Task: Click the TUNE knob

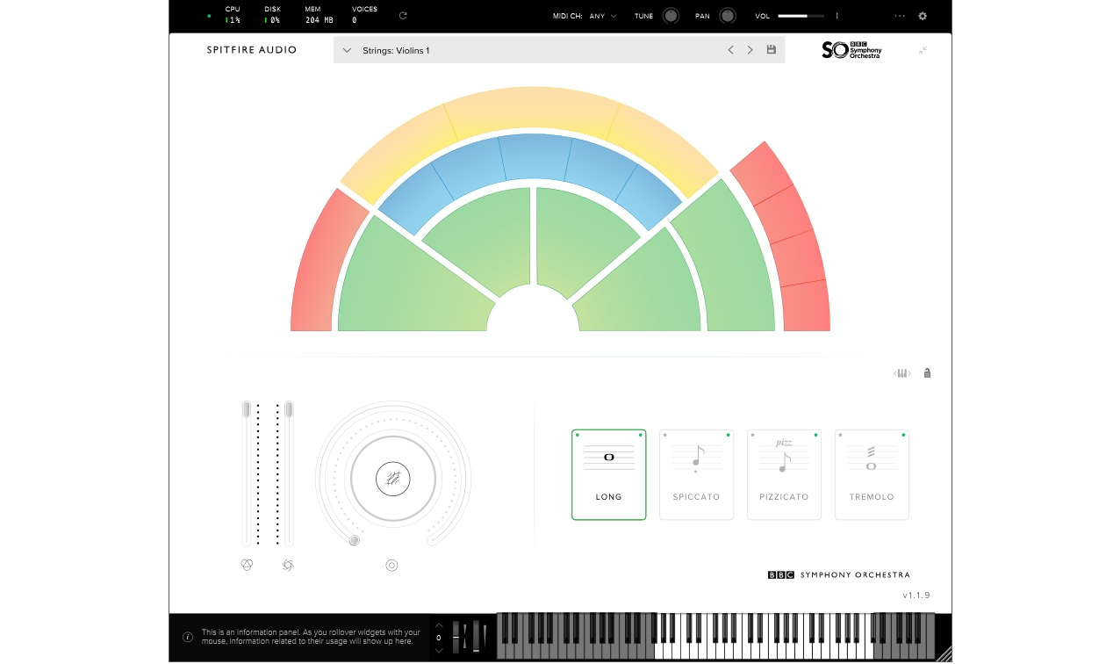Action: pos(671,16)
